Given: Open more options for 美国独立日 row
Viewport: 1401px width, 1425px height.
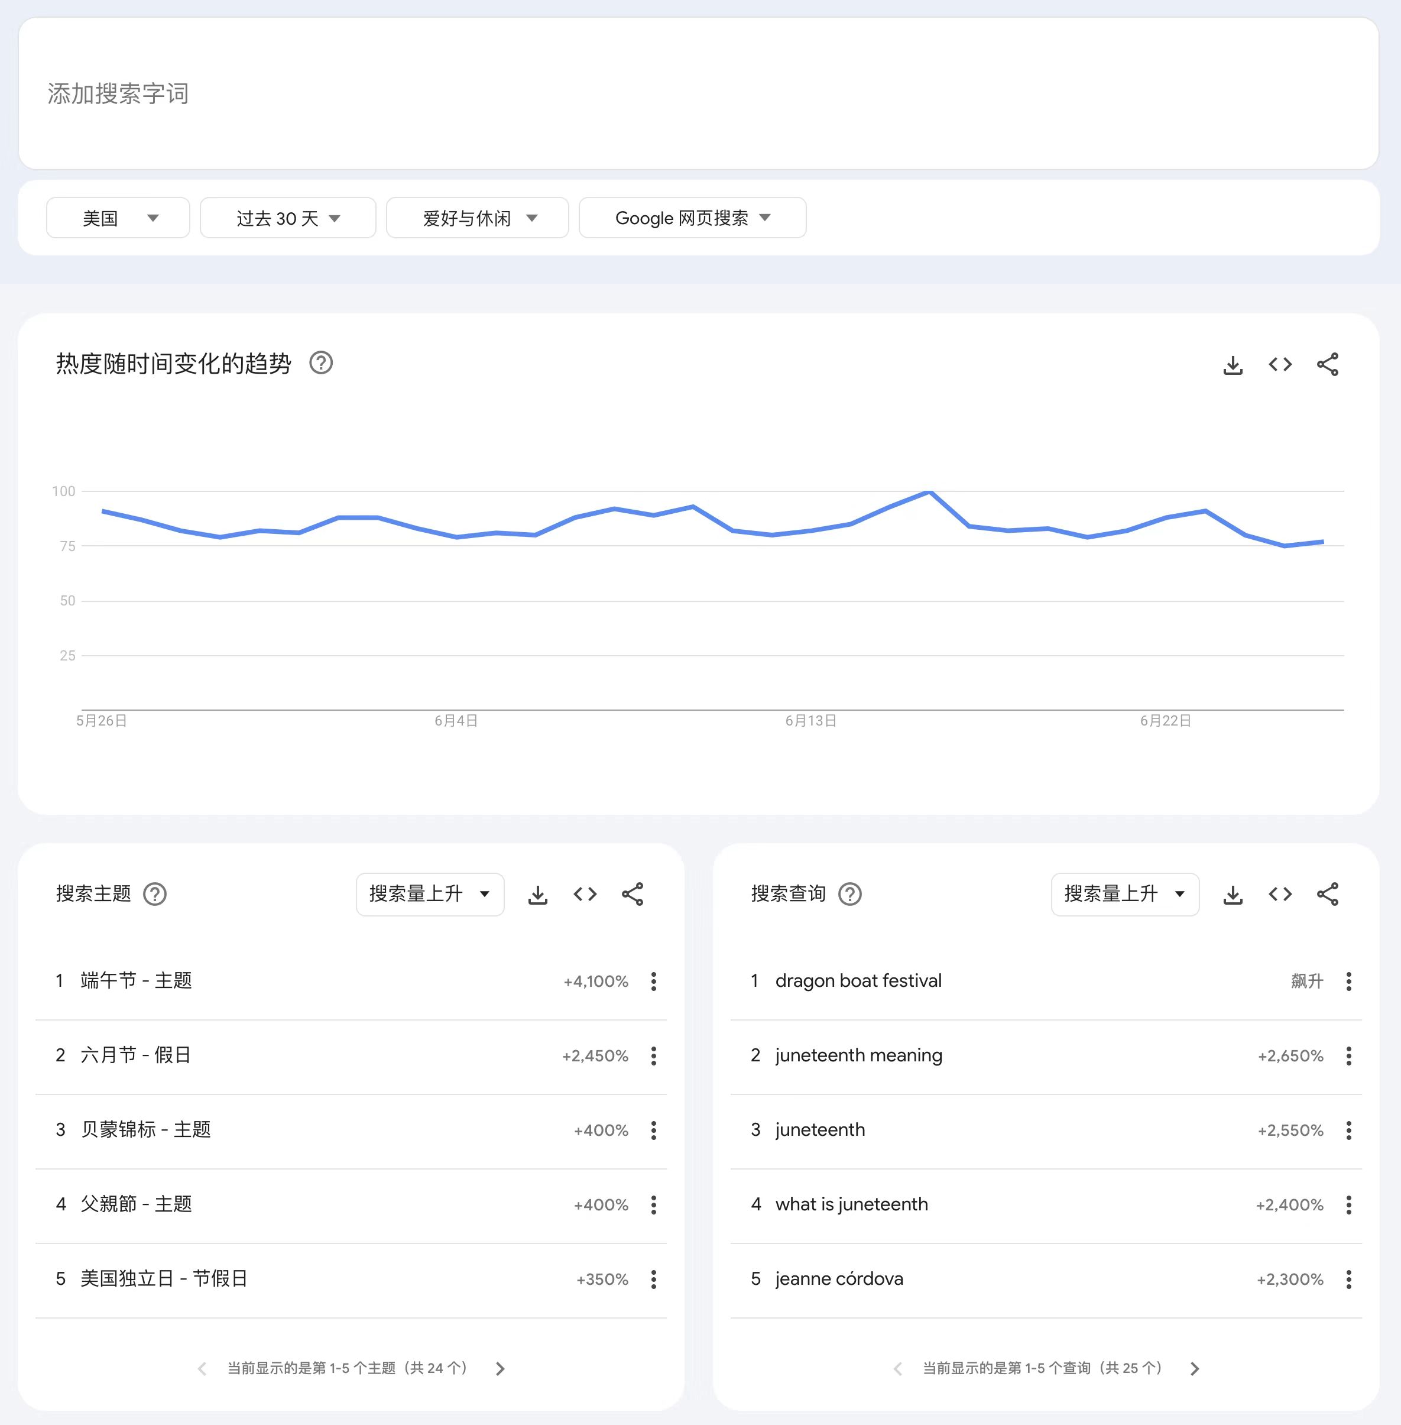Looking at the screenshot, I should [653, 1280].
